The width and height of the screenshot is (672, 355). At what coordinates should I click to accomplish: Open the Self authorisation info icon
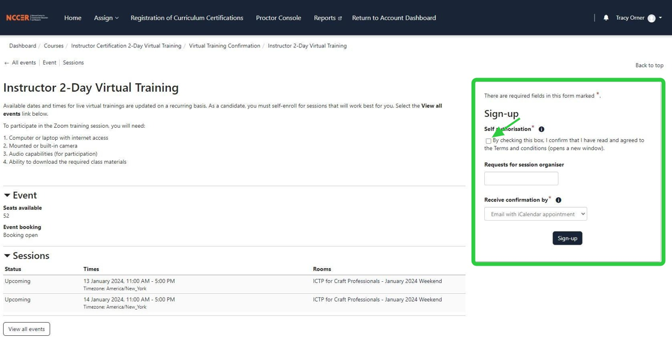click(x=541, y=128)
